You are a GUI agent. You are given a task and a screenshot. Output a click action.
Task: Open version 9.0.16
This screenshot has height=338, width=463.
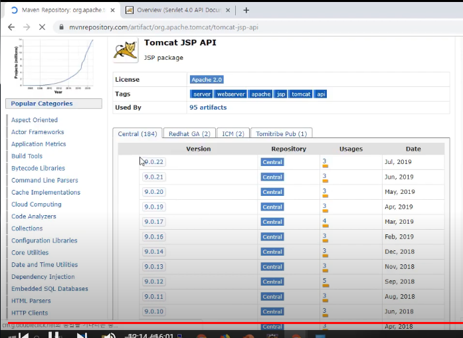coord(154,237)
